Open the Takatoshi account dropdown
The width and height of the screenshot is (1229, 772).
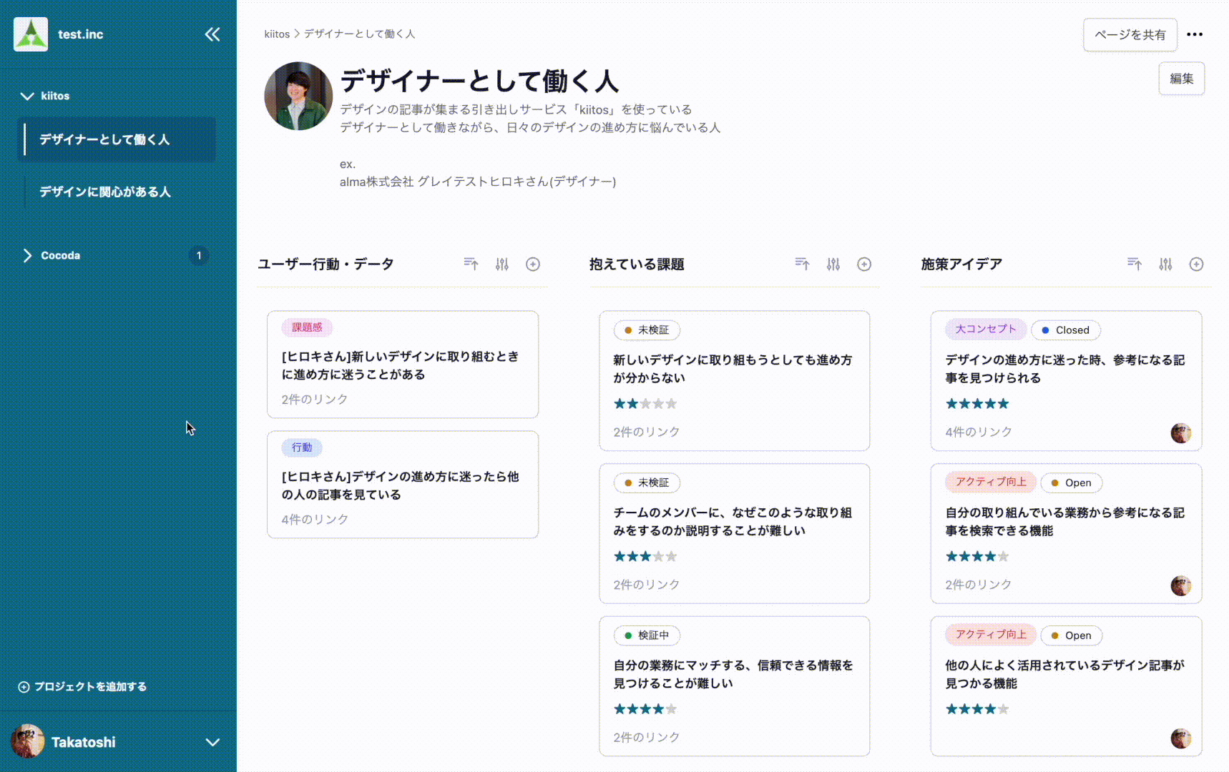point(212,742)
